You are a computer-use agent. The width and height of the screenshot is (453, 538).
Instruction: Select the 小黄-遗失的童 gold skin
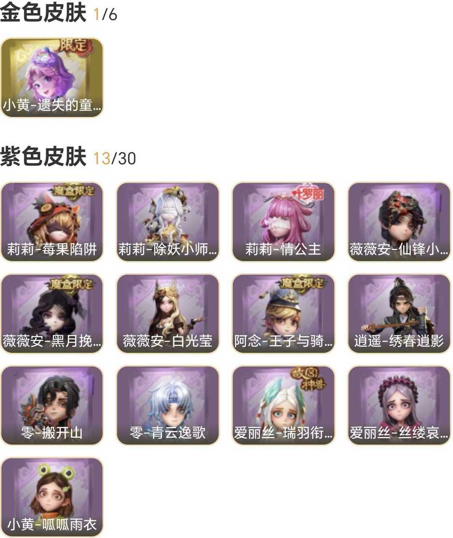pos(52,78)
